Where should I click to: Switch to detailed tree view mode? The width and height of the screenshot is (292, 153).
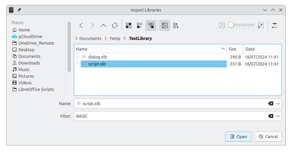pos(151,25)
